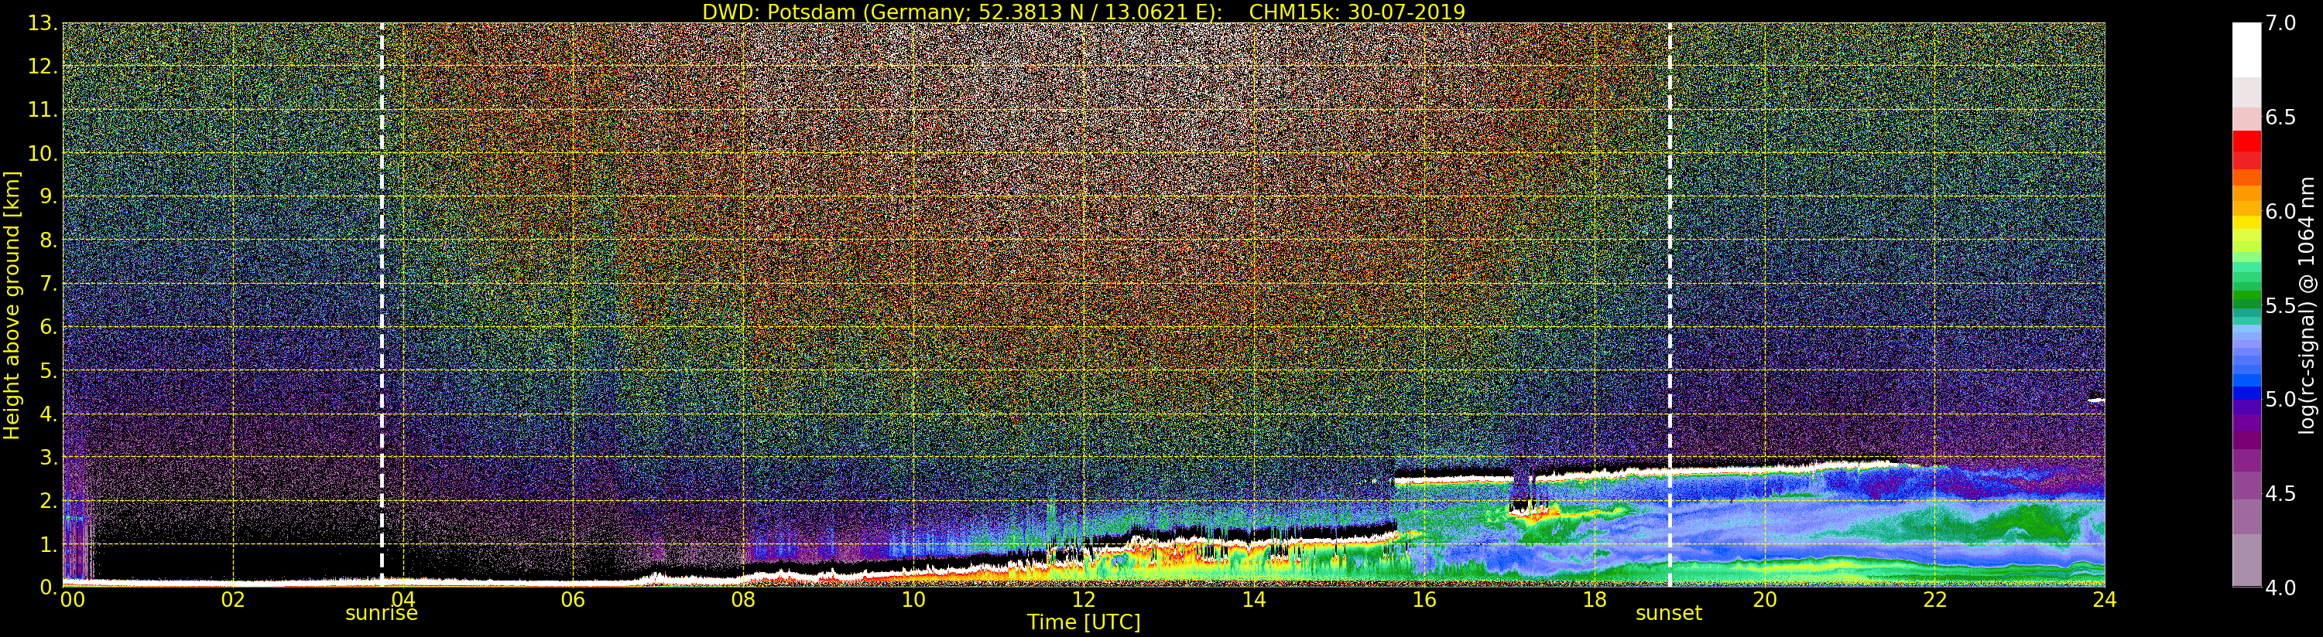Click the colorbar tick value 5.0
2323x637 pixels.
[x=2280, y=399]
